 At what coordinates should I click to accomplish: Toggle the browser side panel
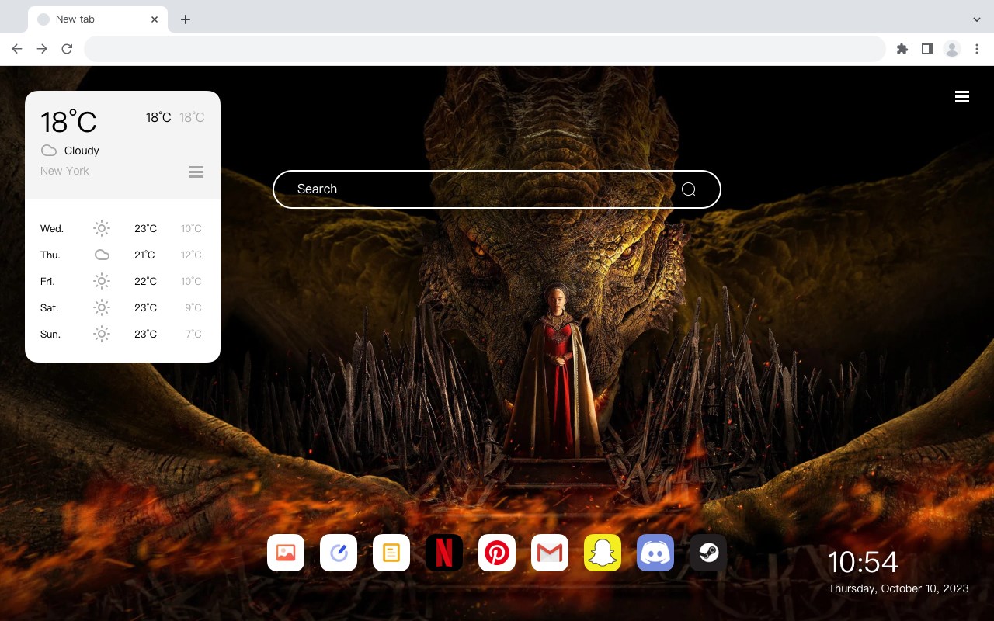[926, 49]
